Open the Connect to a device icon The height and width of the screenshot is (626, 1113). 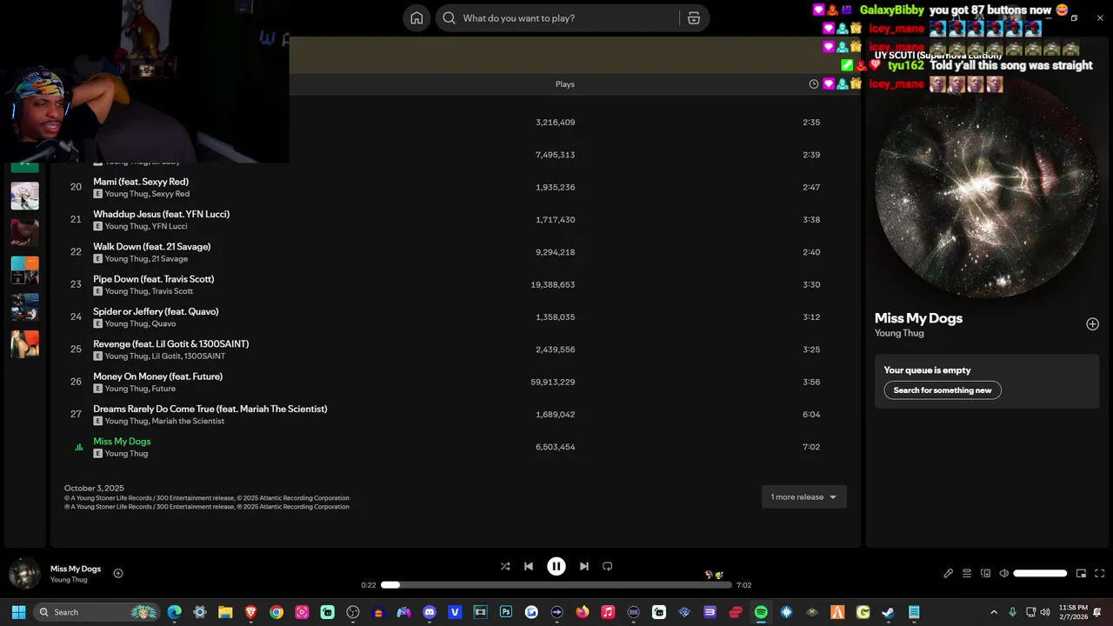click(x=985, y=574)
